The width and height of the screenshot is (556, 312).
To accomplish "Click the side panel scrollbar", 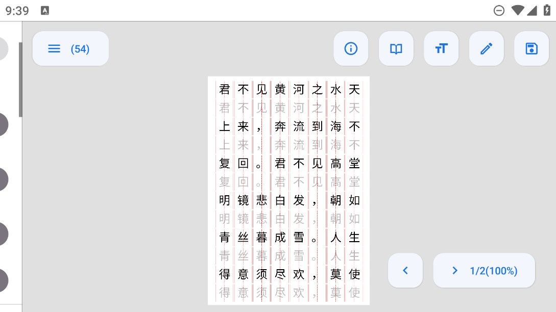I will pyautogui.click(x=20, y=80).
